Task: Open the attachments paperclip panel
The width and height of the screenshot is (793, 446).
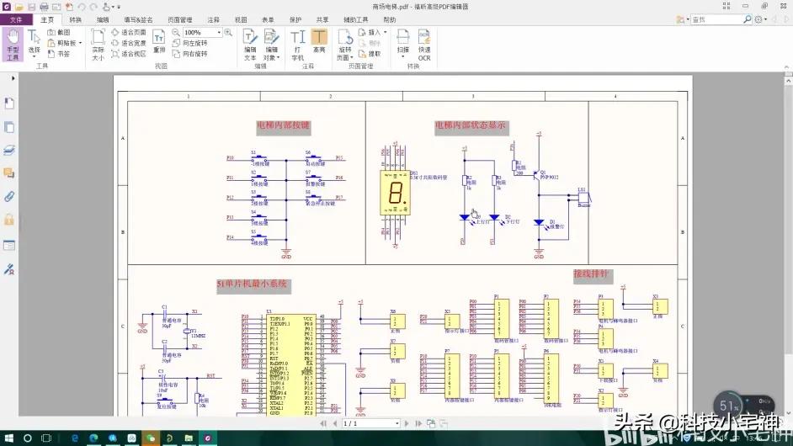Action: pos(9,196)
